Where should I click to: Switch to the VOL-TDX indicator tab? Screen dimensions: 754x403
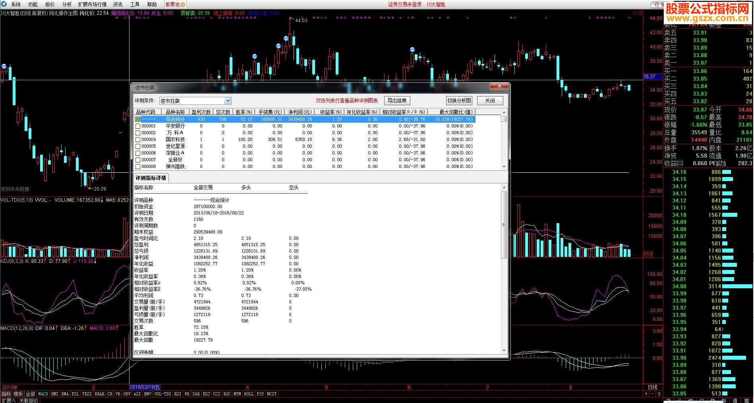[162, 394]
